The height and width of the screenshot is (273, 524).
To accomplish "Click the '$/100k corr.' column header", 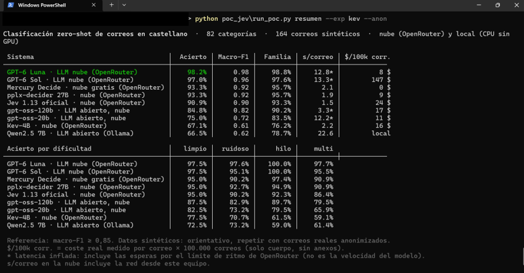I will (x=367, y=57).
